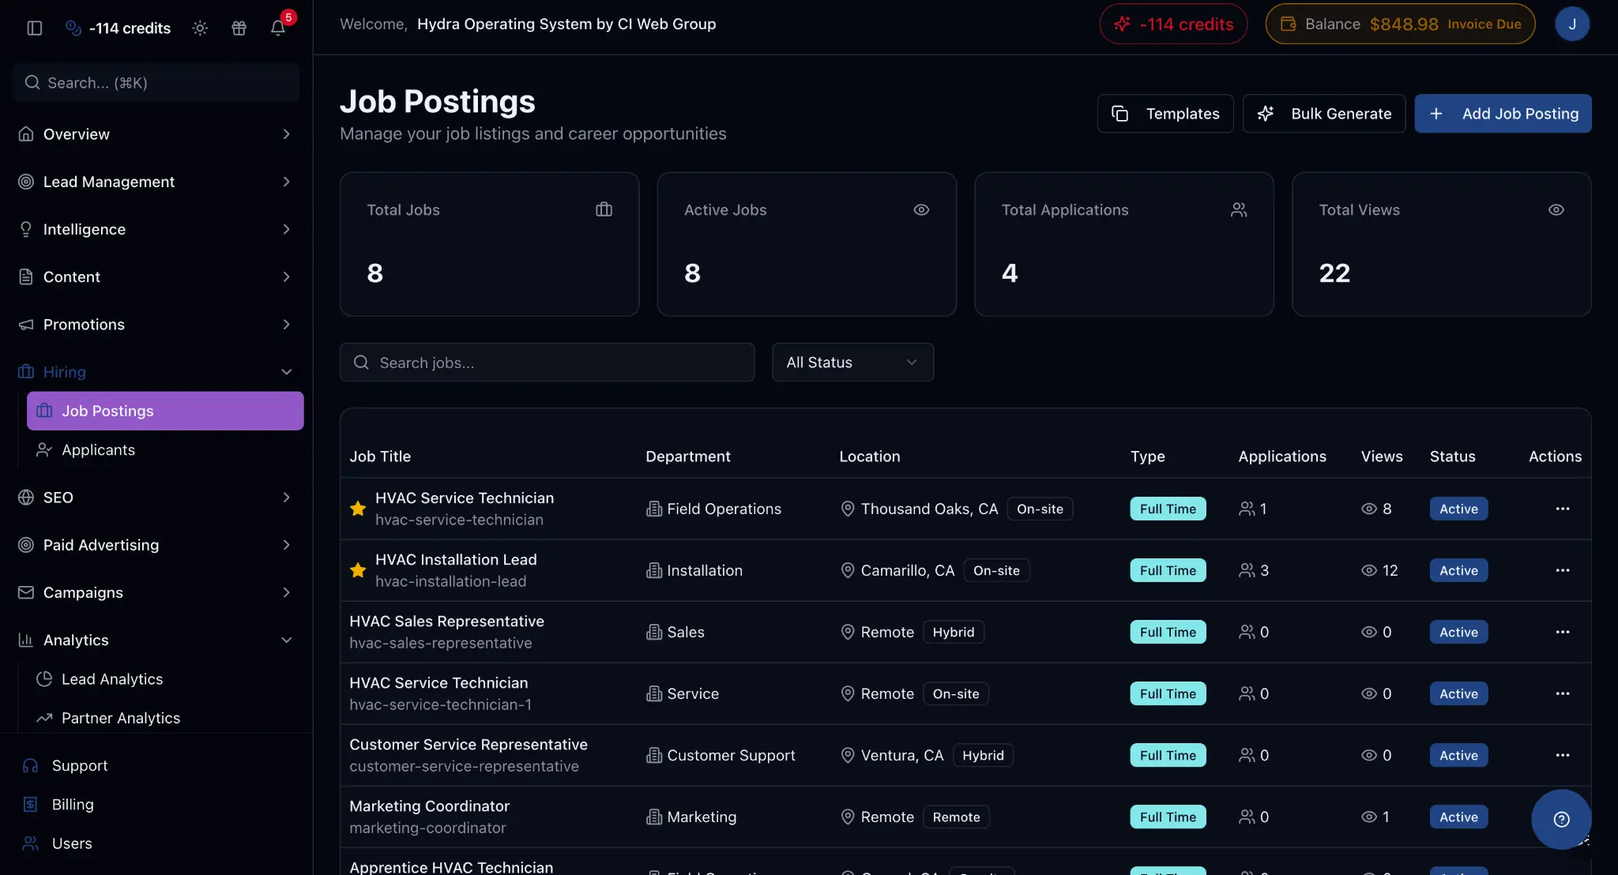This screenshot has width=1618, height=875.
Task: Open Billing in sidebar
Action: (x=156, y=805)
